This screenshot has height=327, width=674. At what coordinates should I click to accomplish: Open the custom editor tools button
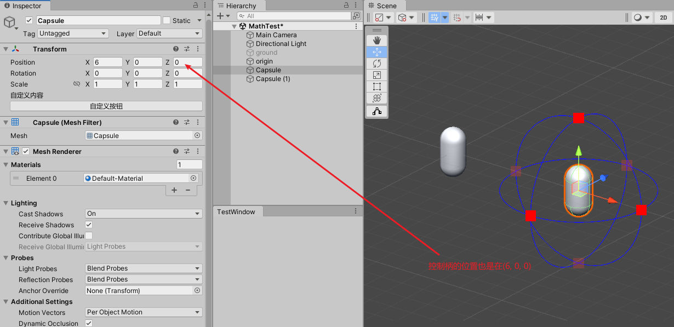376,111
